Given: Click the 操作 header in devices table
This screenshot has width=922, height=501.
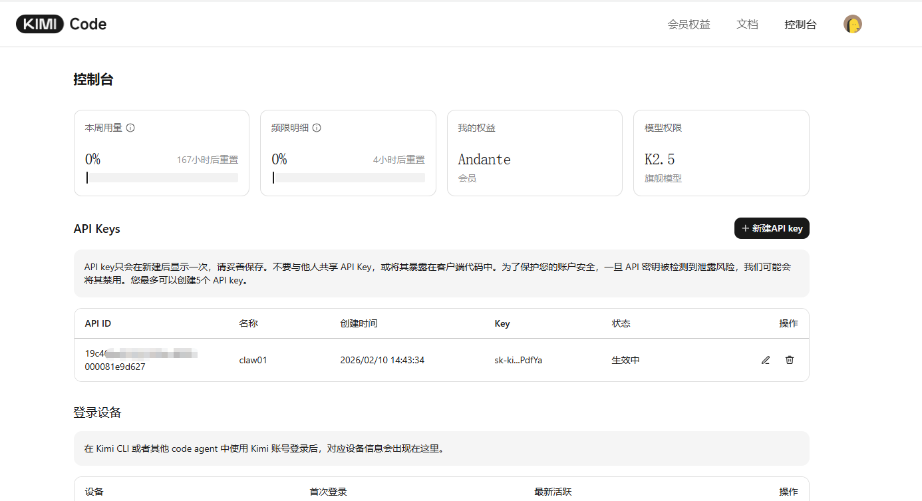Looking at the screenshot, I should (788, 492).
